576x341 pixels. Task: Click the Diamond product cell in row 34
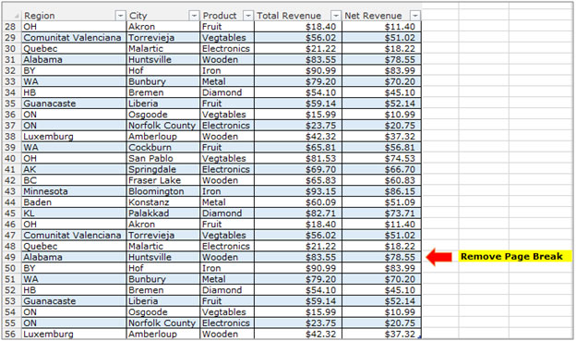[x=227, y=92]
